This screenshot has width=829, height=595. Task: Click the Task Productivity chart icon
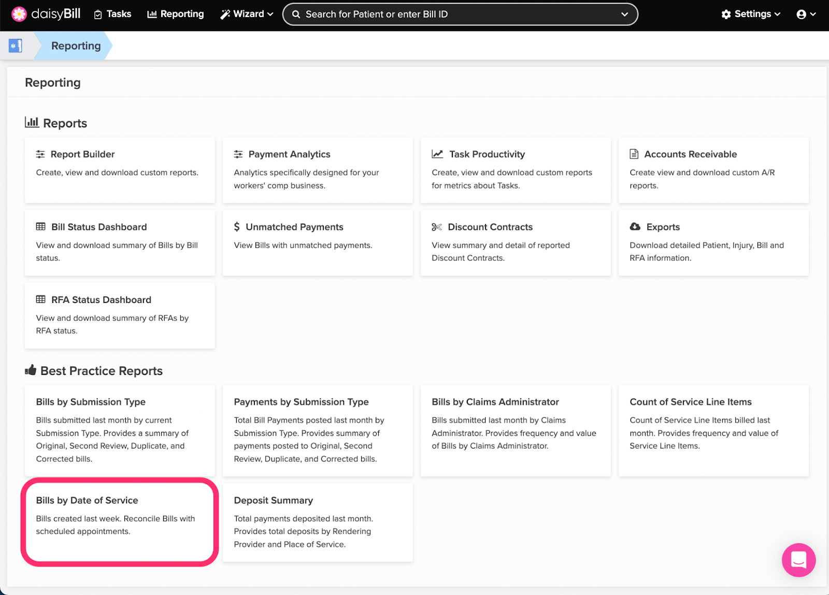(x=437, y=154)
